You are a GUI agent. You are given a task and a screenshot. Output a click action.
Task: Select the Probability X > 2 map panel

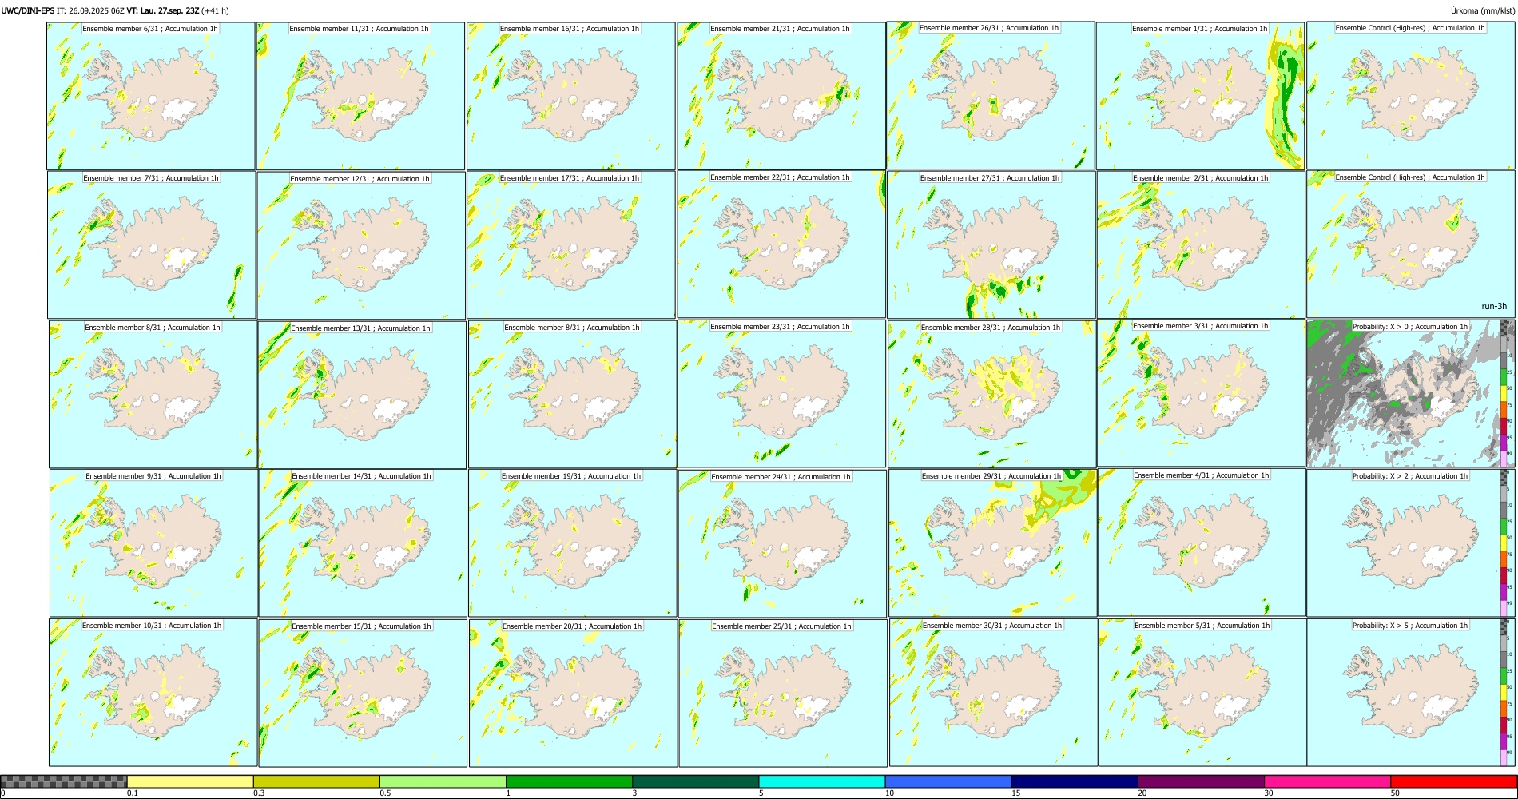click(x=1411, y=543)
